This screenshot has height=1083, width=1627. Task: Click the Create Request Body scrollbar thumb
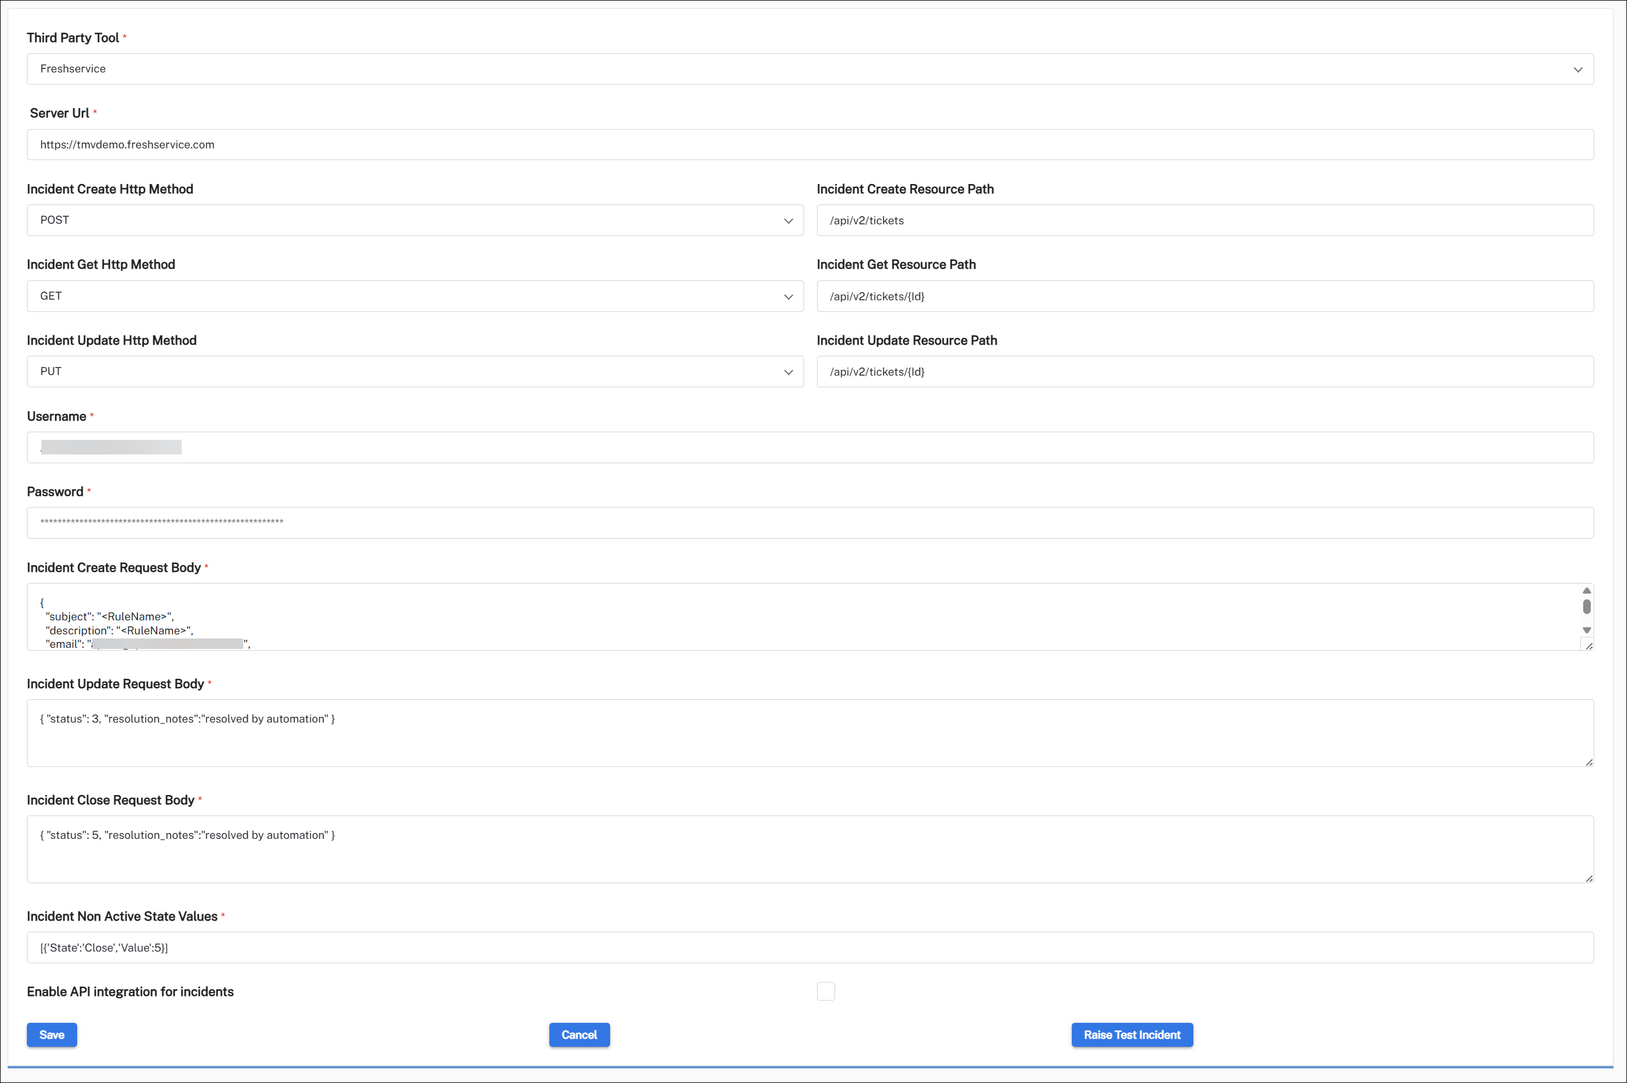point(1587,606)
